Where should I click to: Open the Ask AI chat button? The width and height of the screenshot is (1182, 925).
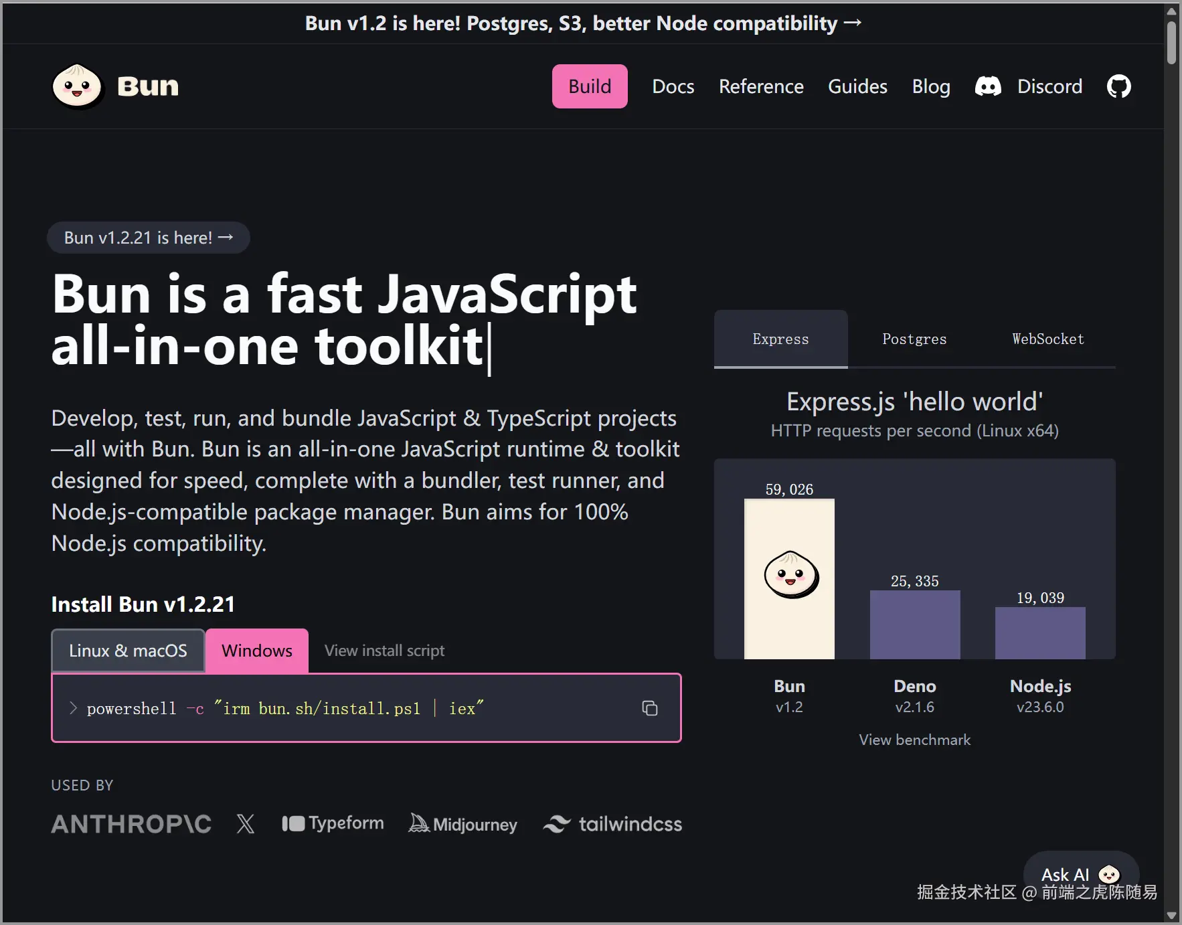pyautogui.click(x=1080, y=874)
